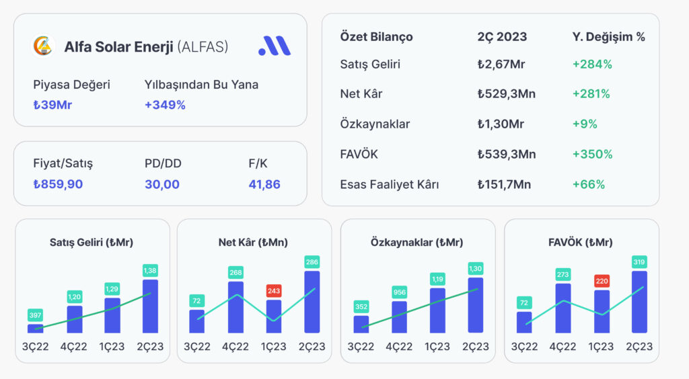Click the Y. Değişim % column header
This screenshot has height=379, width=689.
point(608,37)
